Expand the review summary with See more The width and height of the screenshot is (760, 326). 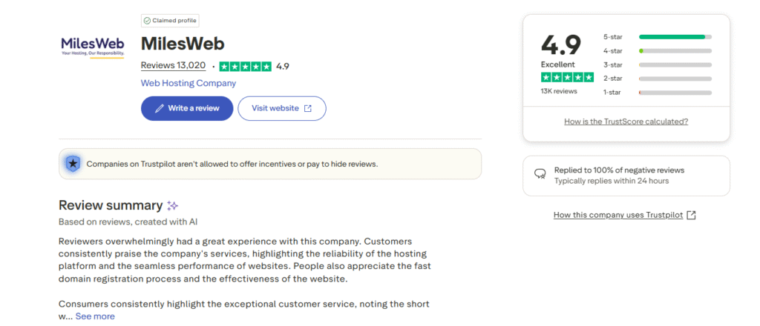pos(95,316)
